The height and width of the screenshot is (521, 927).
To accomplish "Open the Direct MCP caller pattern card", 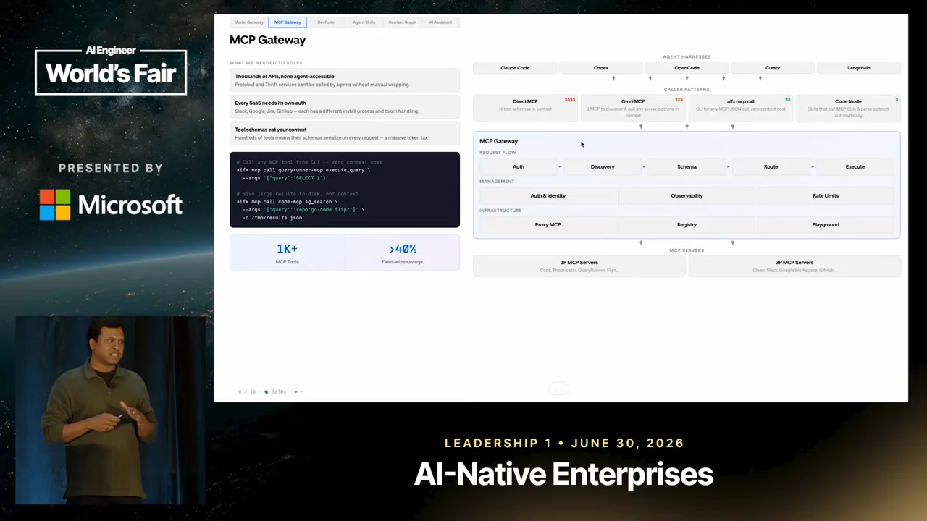I will [525, 107].
